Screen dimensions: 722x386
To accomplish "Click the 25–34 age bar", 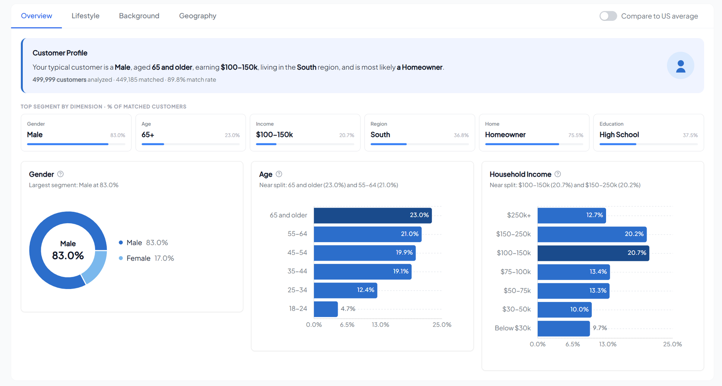I will click(345, 290).
